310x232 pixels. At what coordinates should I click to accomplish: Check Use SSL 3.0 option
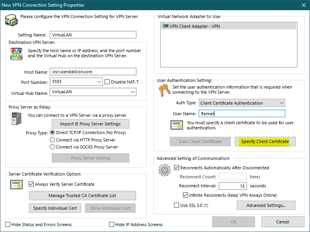[x=176, y=205]
